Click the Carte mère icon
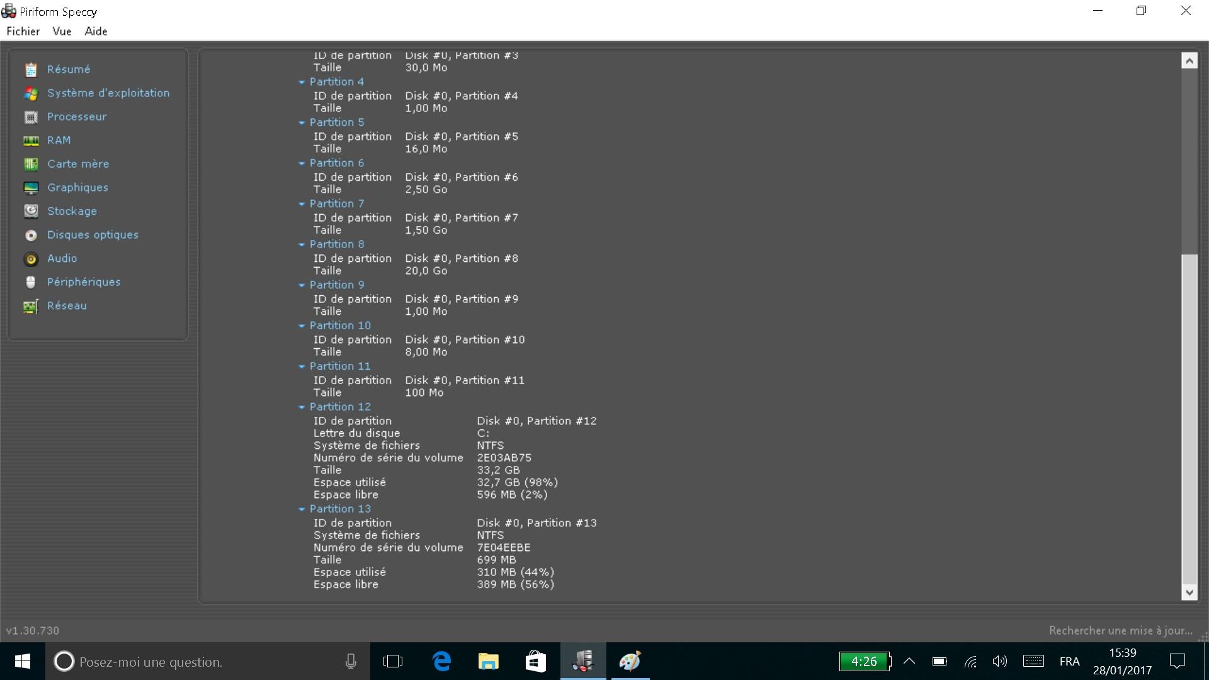Image resolution: width=1209 pixels, height=680 pixels. click(x=31, y=164)
